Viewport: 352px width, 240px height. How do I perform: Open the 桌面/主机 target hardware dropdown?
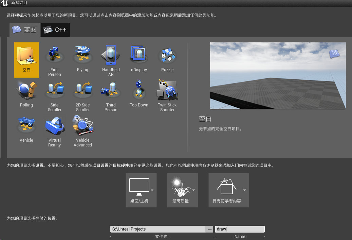[152, 191]
